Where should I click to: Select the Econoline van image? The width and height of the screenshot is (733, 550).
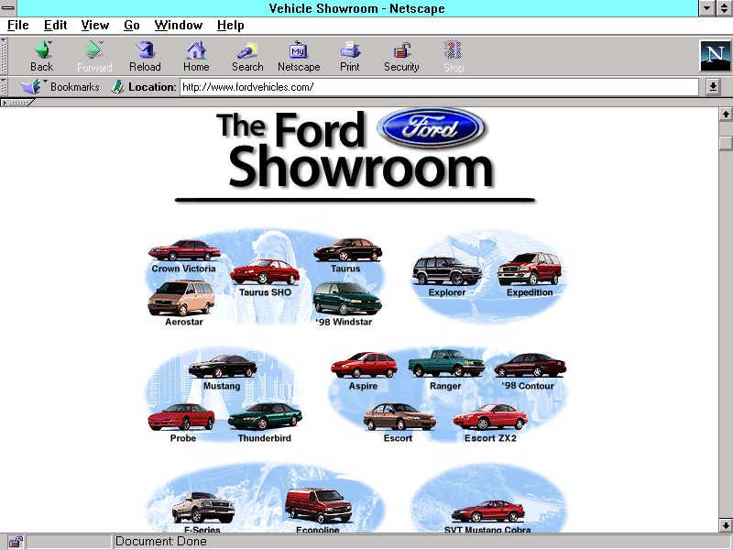(x=318, y=506)
